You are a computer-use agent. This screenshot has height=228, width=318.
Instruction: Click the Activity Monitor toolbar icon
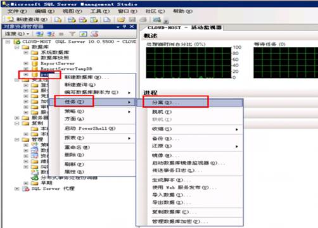pos(157,20)
